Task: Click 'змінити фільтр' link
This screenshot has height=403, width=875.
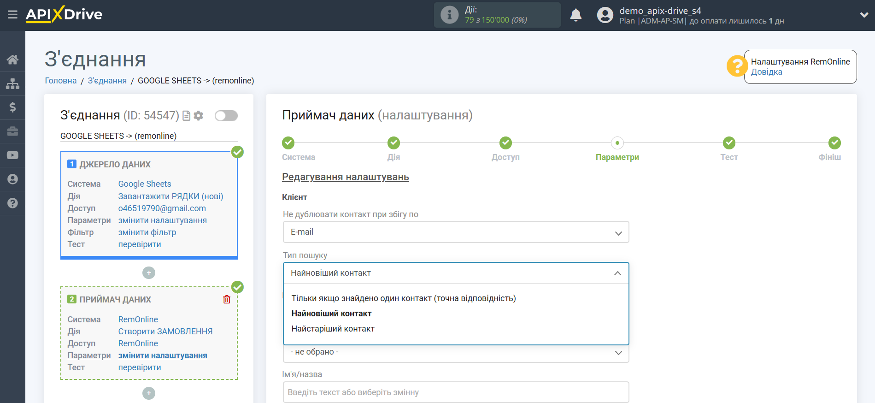Action: [147, 232]
